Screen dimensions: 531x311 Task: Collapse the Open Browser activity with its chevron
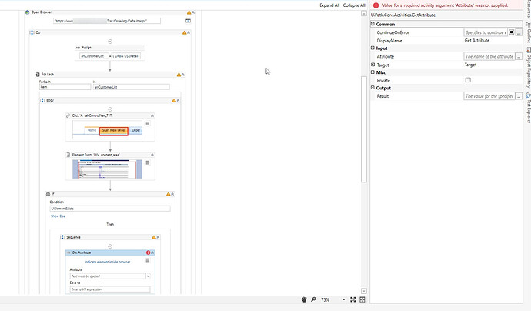click(193, 12)
